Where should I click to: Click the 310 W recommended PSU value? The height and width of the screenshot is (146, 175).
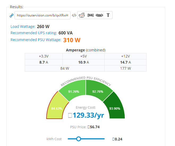click(72, 40)
